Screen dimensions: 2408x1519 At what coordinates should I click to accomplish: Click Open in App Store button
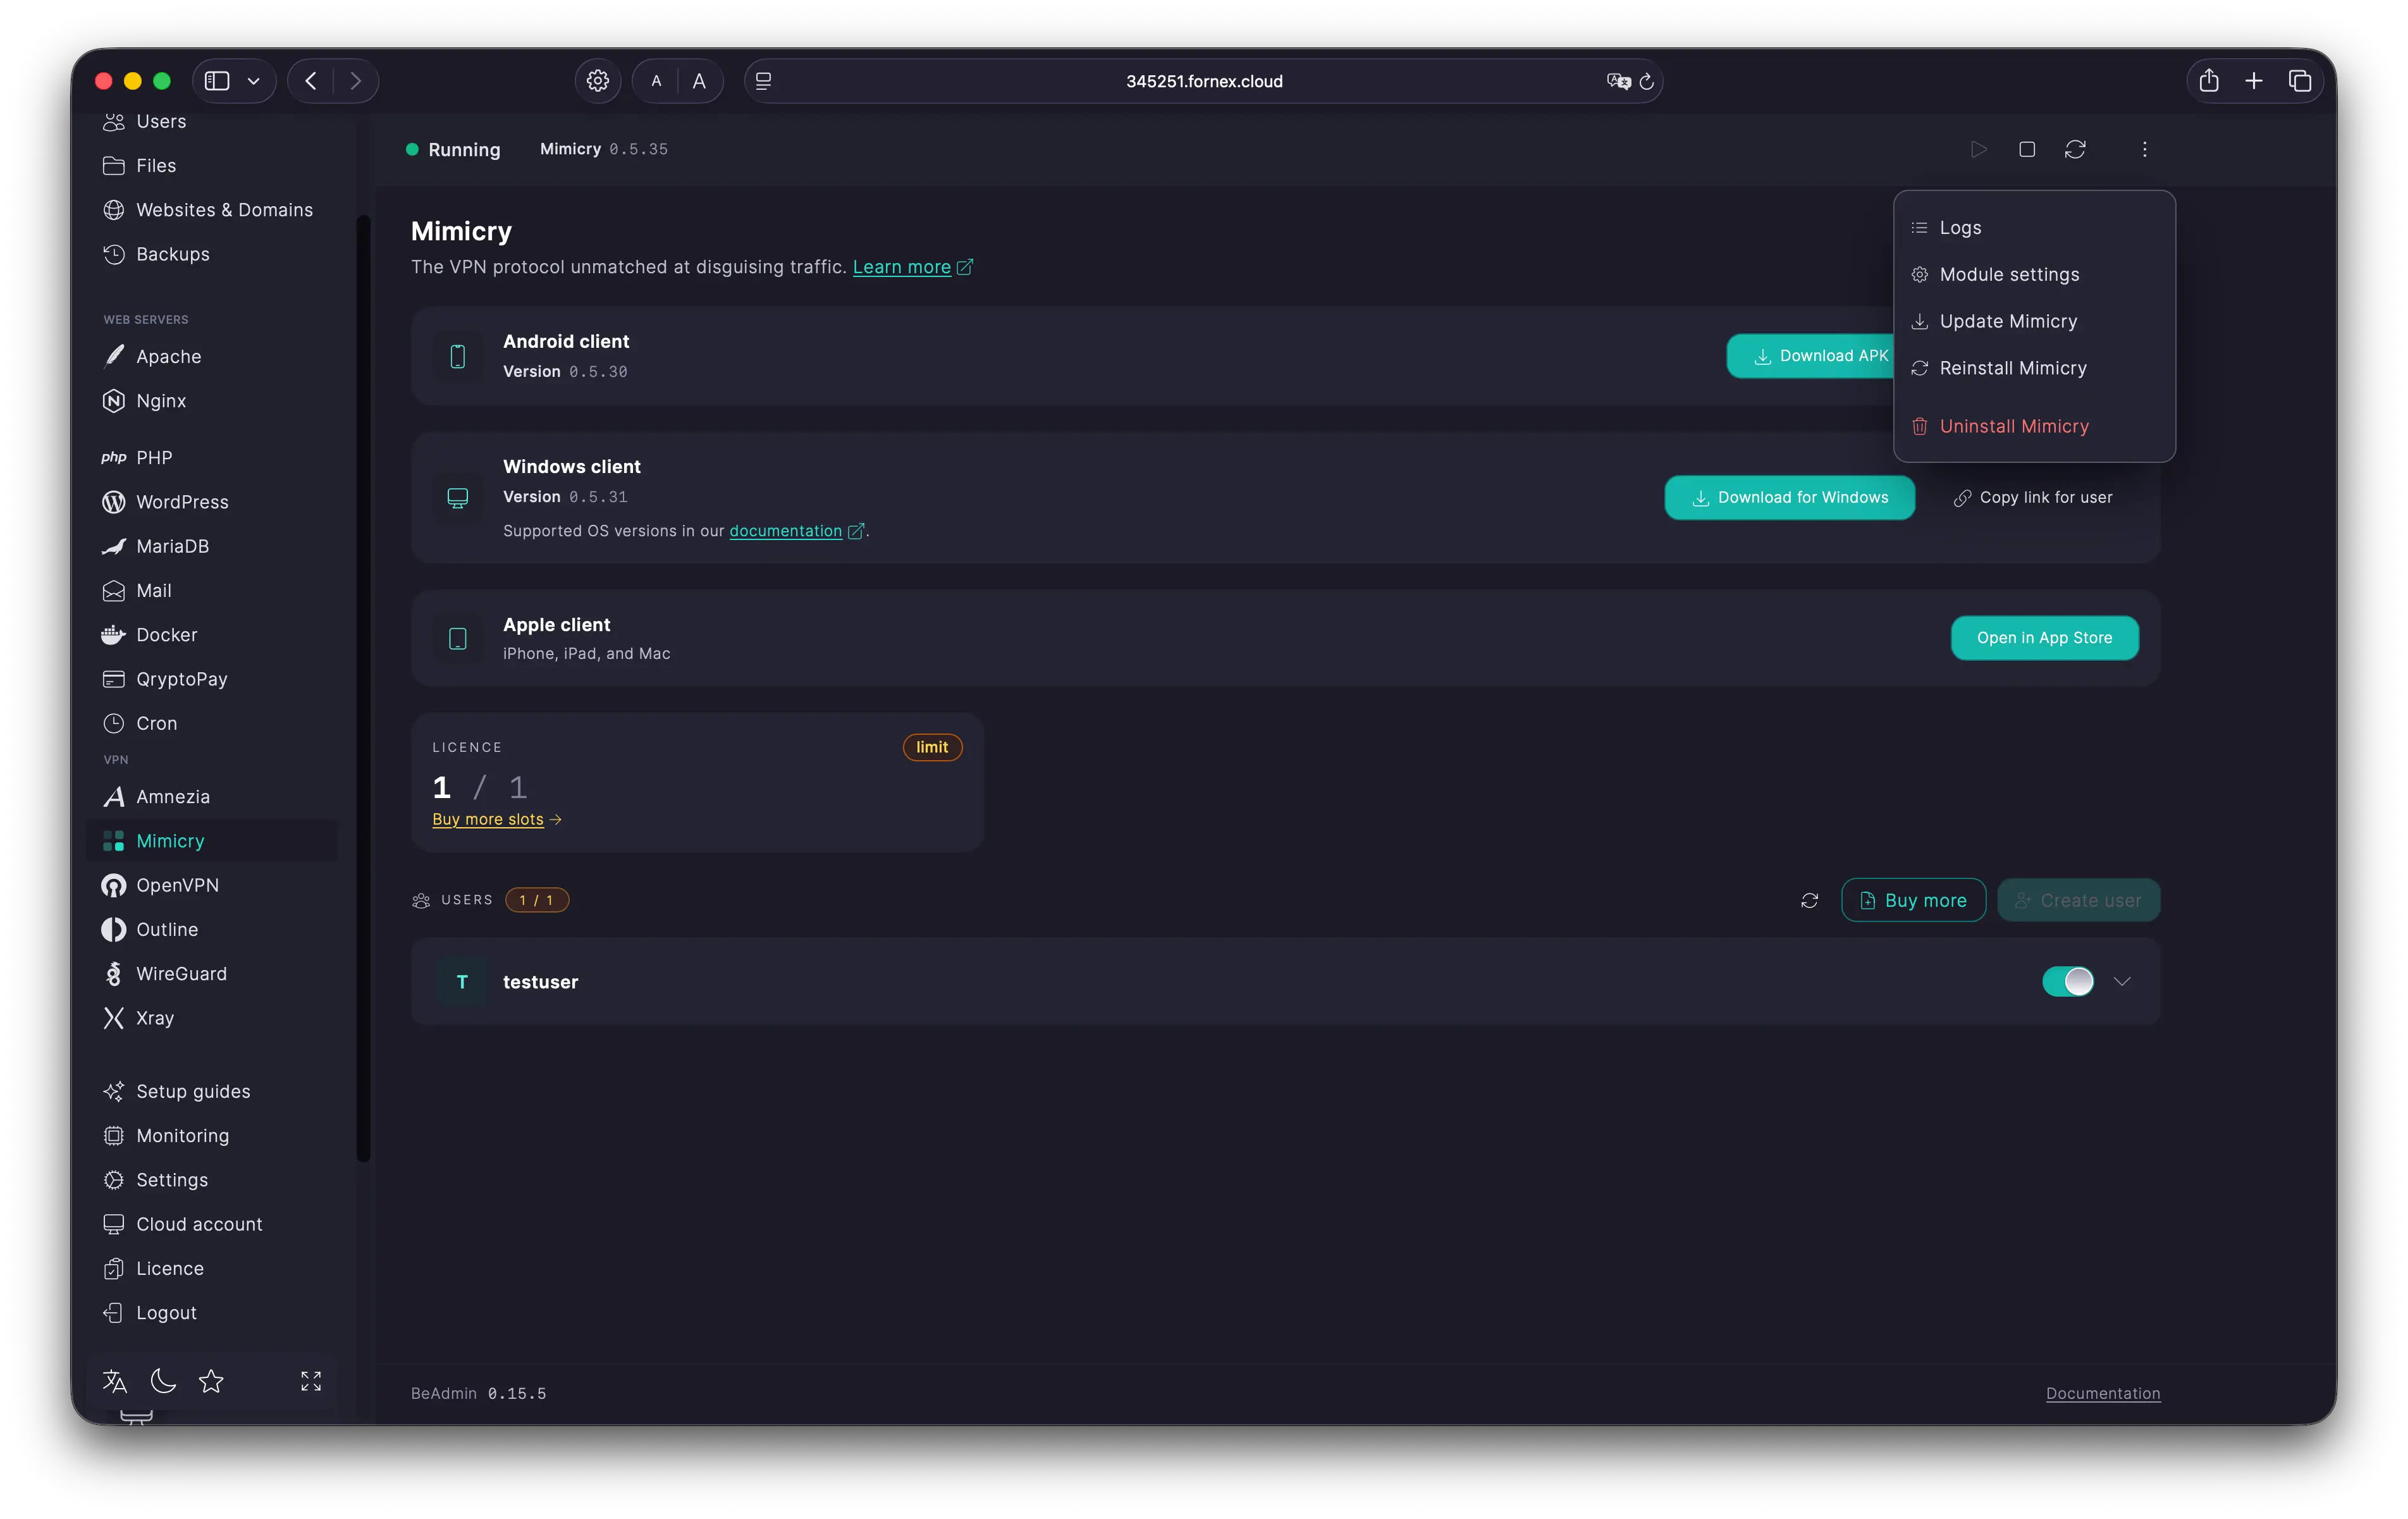point(2044,637)
